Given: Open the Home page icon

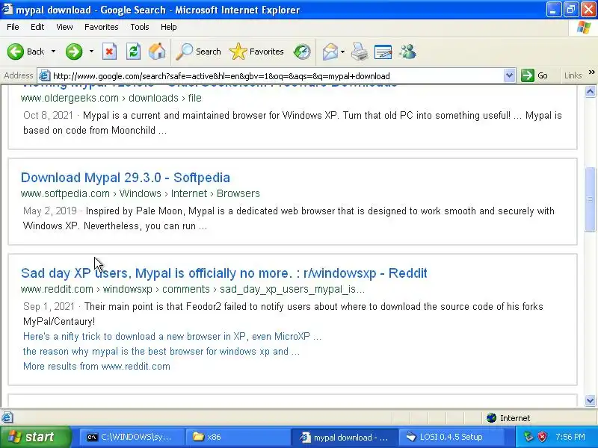Looking at the screenshot, I should (x=157, y=52).
